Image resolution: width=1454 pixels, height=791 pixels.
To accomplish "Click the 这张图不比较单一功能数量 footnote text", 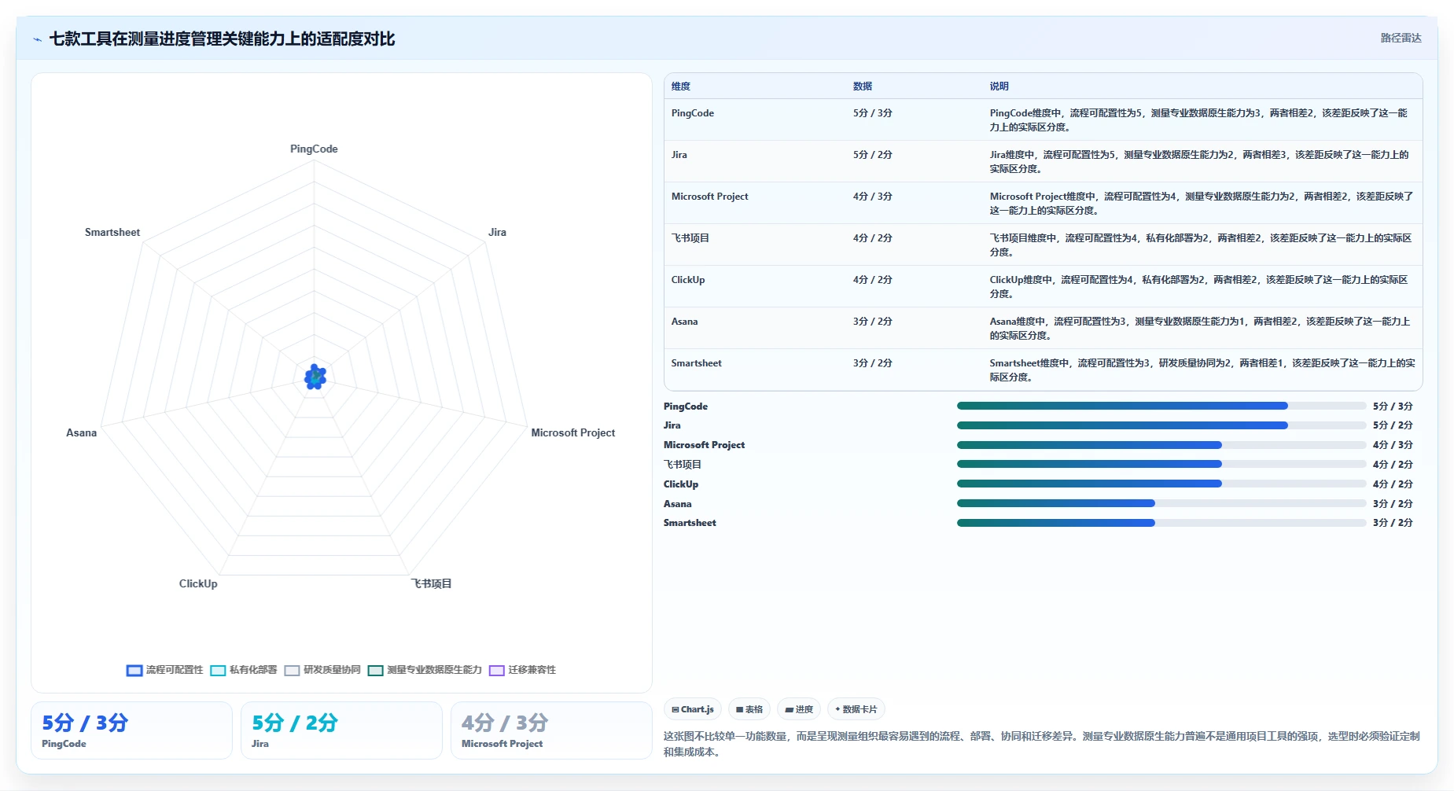I will (x=1041, y=744).
